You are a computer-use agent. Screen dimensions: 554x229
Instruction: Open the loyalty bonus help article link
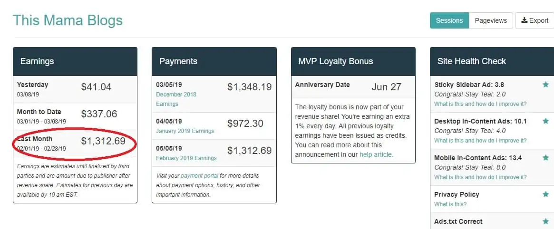click(376, 154)
